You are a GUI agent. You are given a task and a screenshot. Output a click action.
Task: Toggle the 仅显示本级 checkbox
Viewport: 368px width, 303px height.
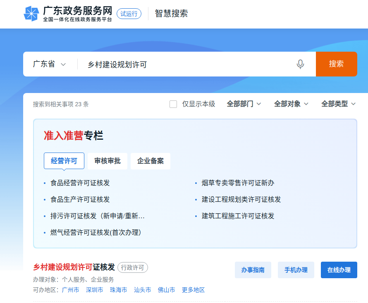[x=173, y=104]
